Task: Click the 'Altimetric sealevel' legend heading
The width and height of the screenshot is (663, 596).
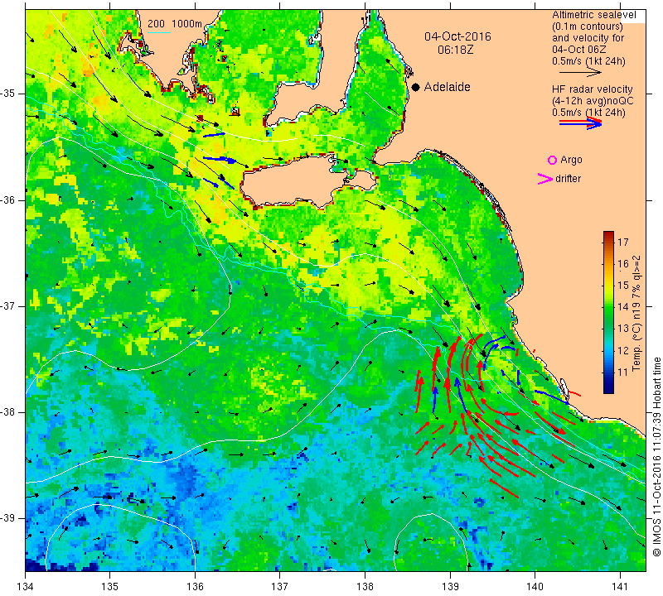Action: pyautogui.click(x=593, y=15)
